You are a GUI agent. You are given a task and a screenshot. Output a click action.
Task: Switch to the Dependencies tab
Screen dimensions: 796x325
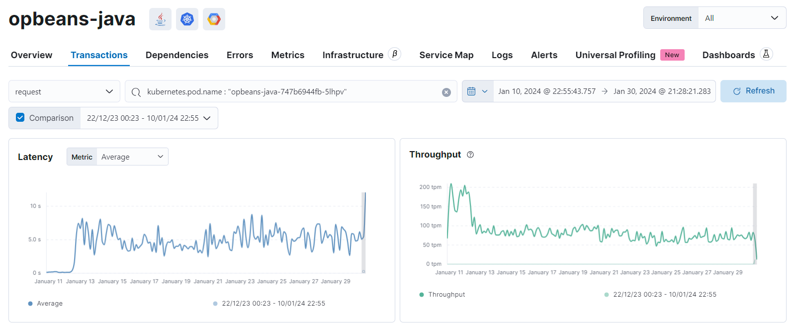177,55
